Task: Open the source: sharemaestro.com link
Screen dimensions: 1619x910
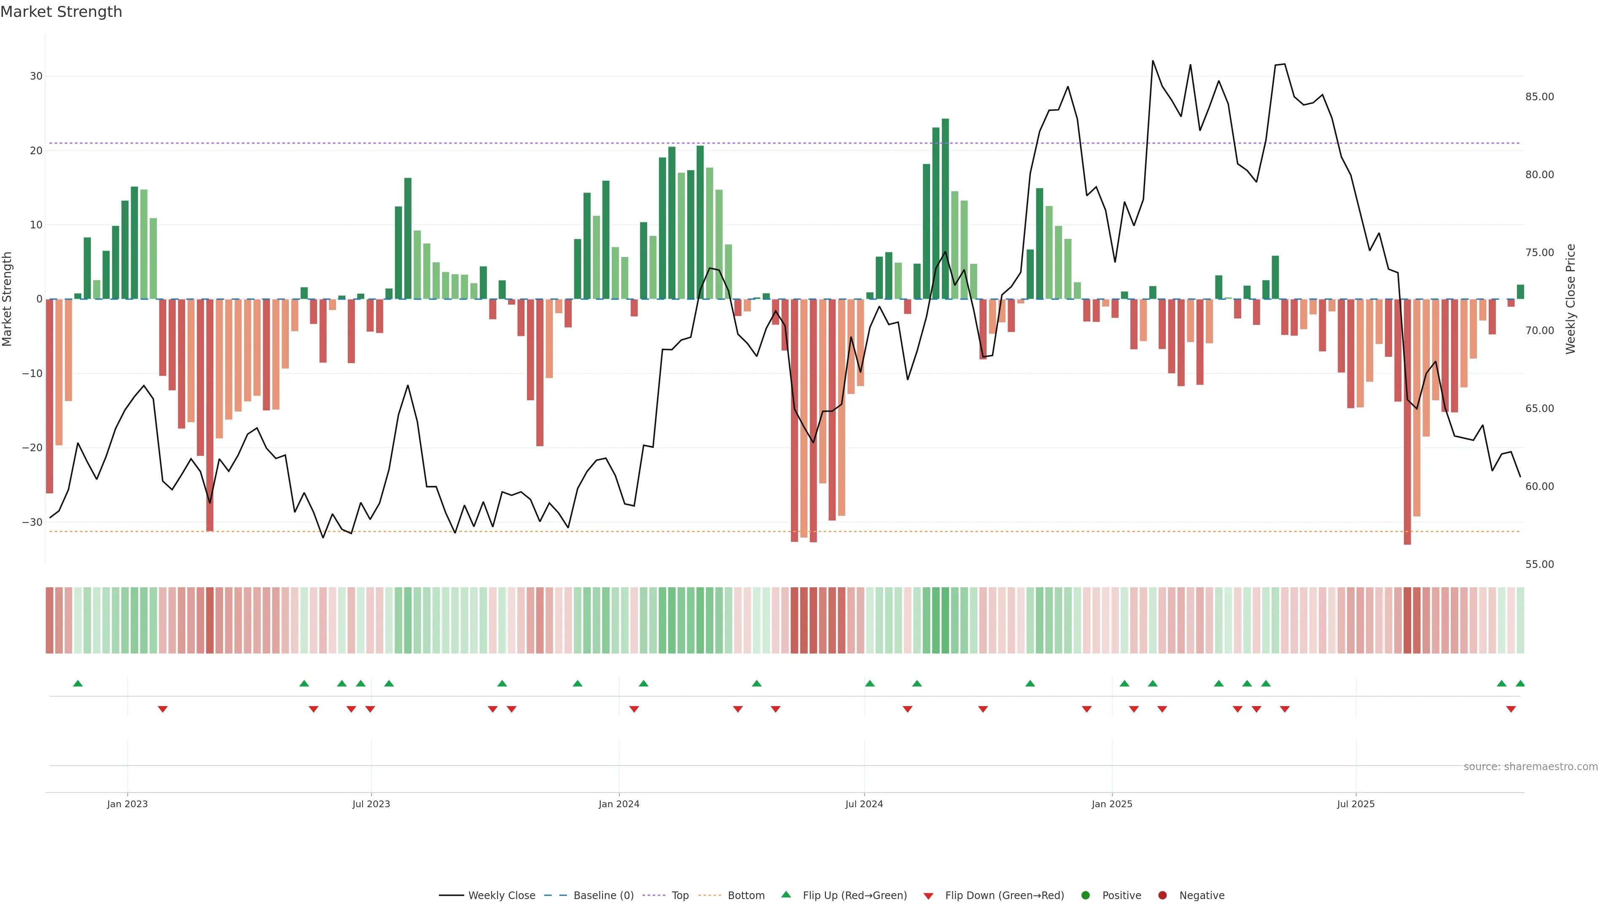Action: 1530,767
